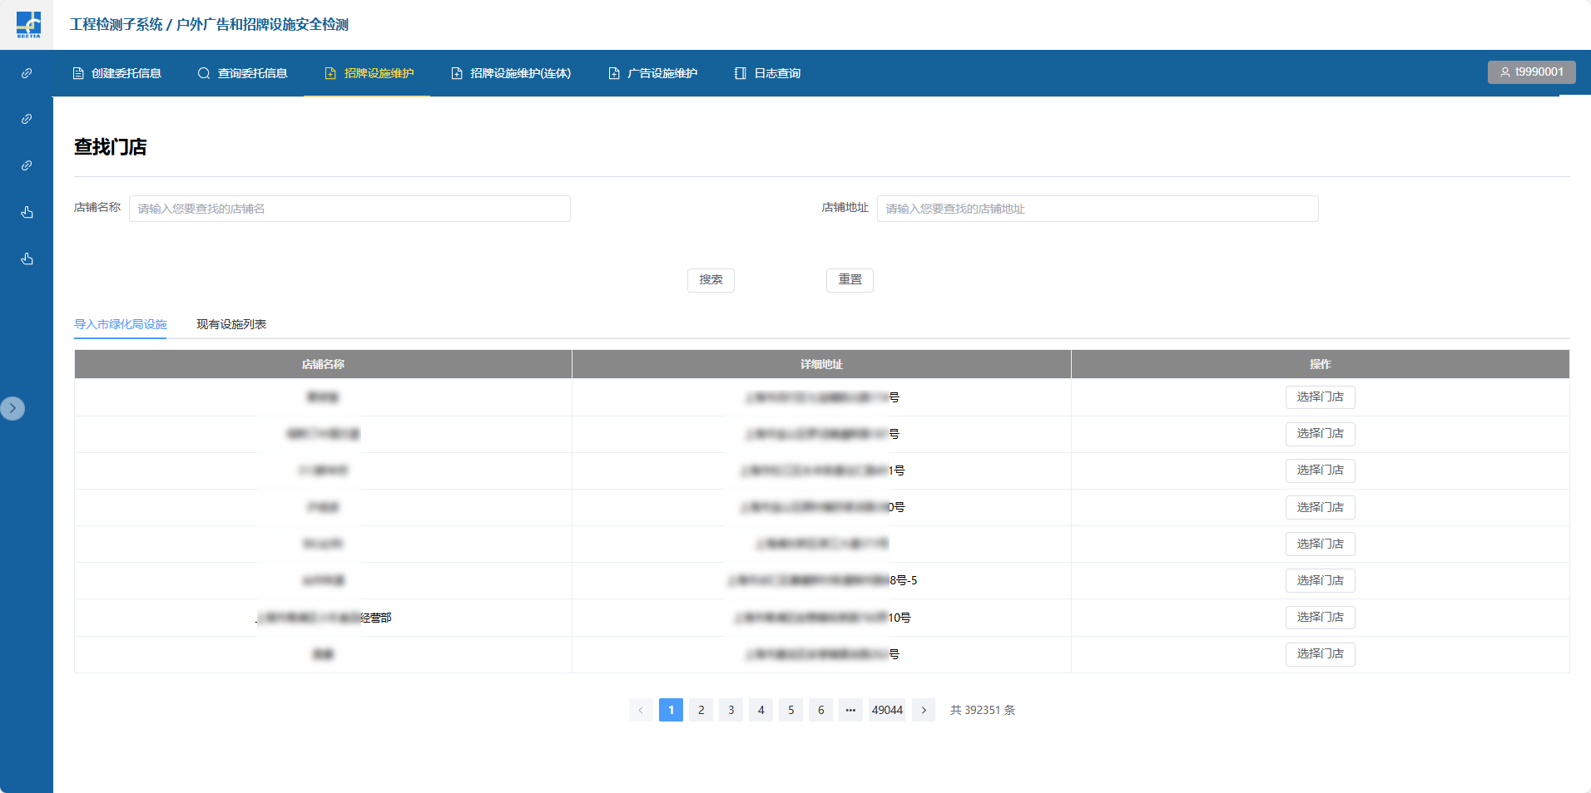Select the 导入市绿化局设施 tab

[x=121, y=324]
